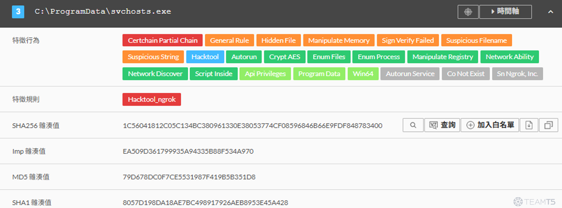The height and width of the screenshot is (208, 562).
Task: Click the Suspicious Filename tag
Action: point(476,40)
